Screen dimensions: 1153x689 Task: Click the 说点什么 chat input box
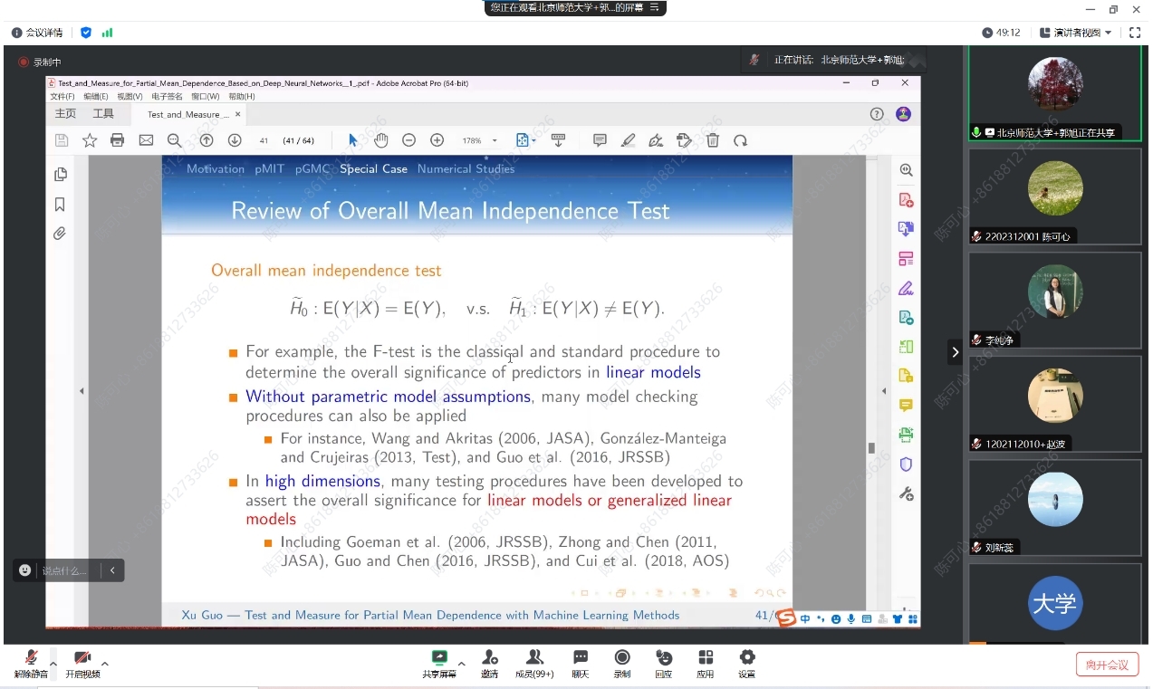(x=65, y=570)
